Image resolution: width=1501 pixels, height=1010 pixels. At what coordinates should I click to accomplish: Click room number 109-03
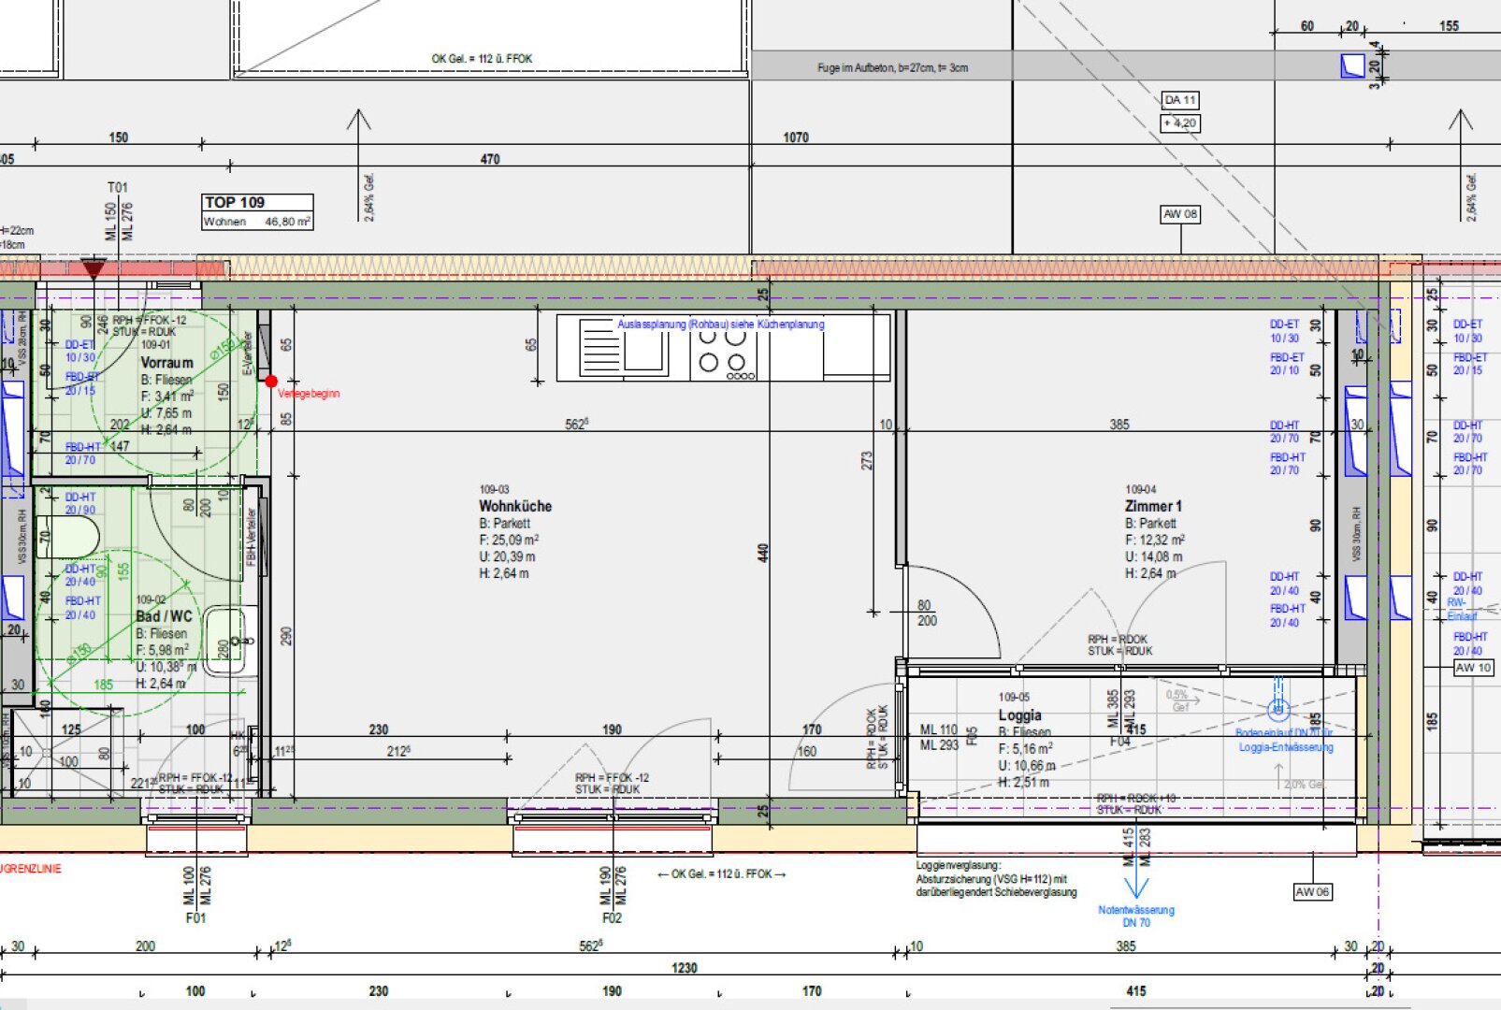pyautogui.click(x=494, y=489)
